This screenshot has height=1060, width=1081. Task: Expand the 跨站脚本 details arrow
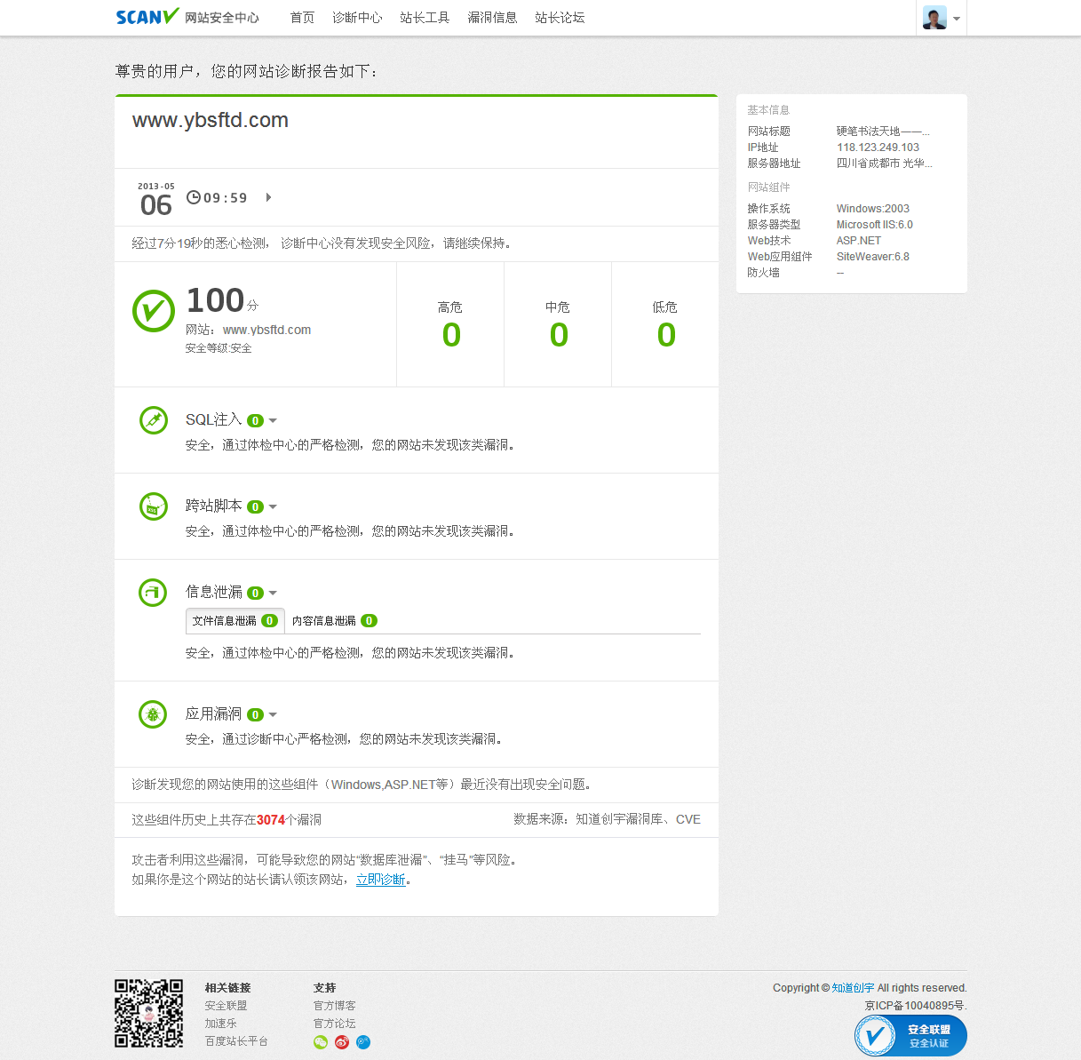pyautogui.click(x=273, y=506)
